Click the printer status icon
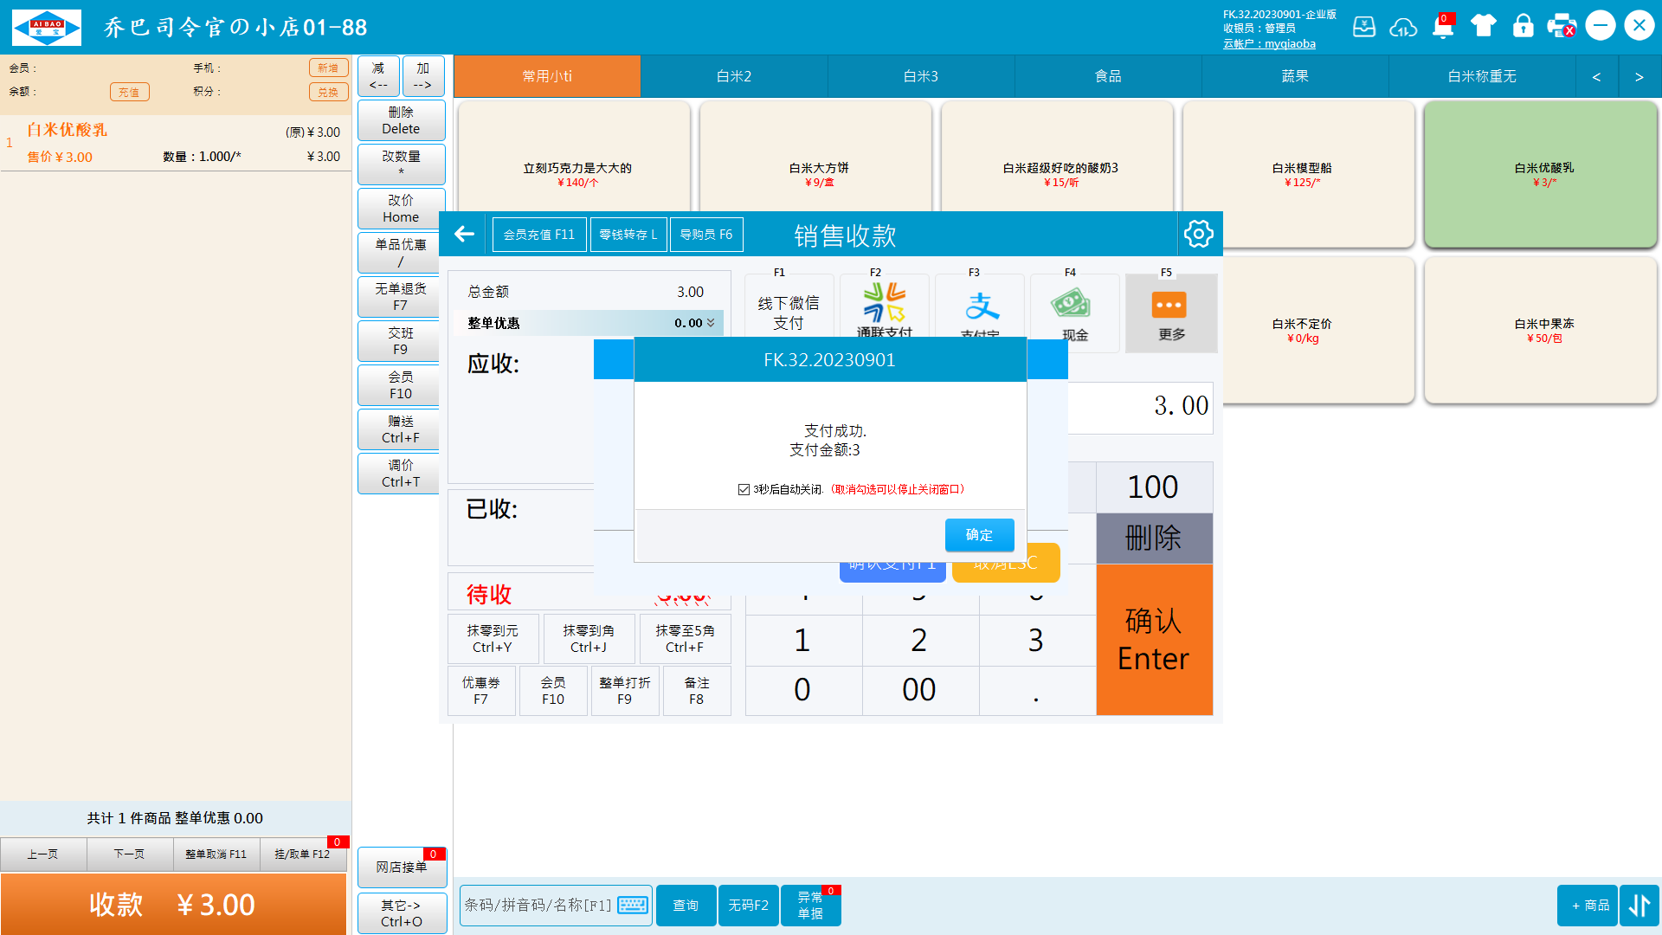 pyautogui.click(x=1562, y=26)
